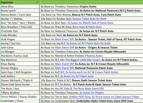
Task: Click Roman Reigns National Treasures Patch cell
Action: pyautogui.click(x=91, y=68)
